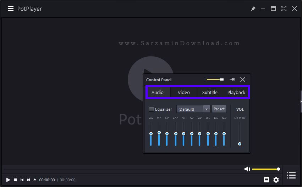This screenshot has height=187, width=302.
Task: Show the playlist with the list icon
Action: (291, 175)
